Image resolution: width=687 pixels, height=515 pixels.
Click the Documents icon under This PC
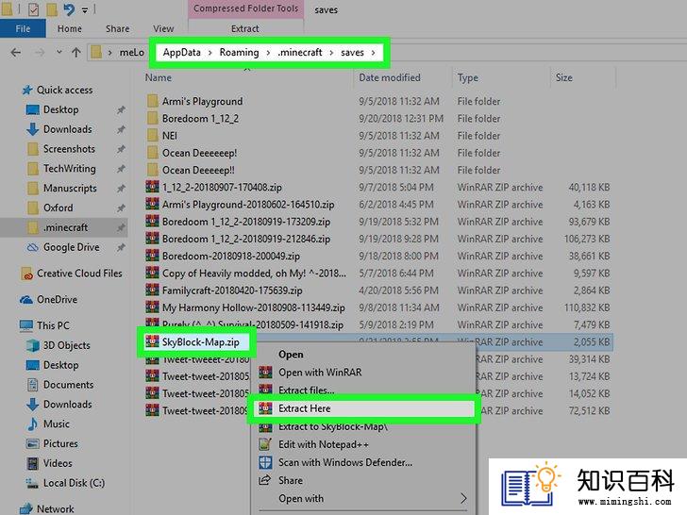pyautogui.click(x=33, y=385)
